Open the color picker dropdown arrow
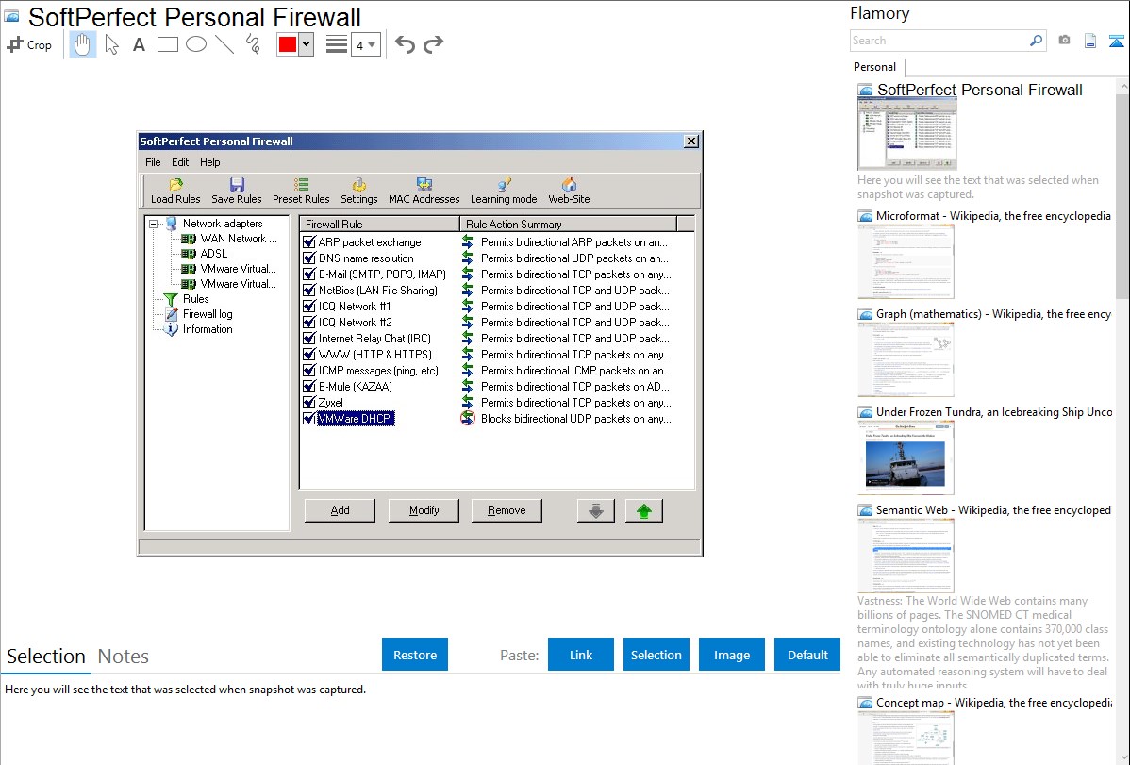This screenshot has height=765, width=1130. [306, 44]
